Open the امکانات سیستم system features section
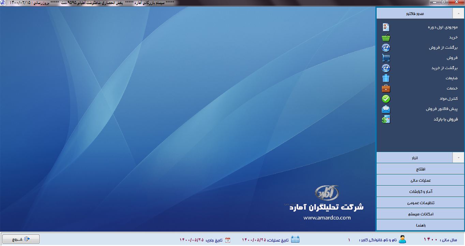The width and height of the screenshot is (465, 246). point(420,214)
